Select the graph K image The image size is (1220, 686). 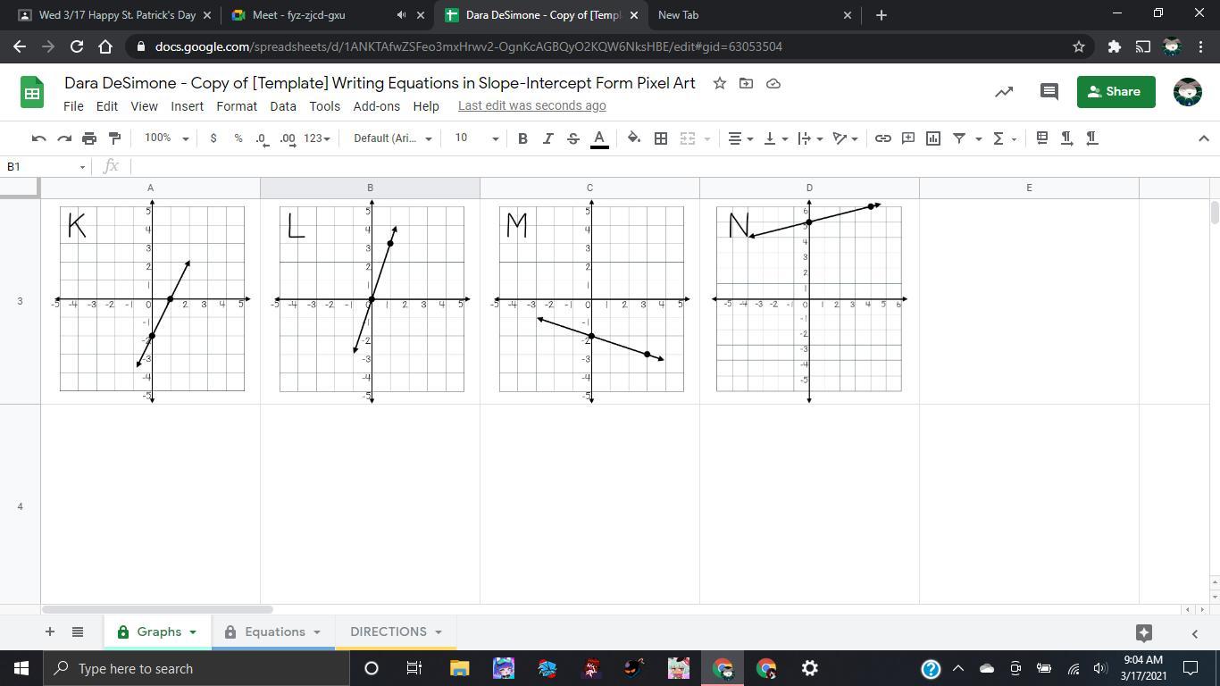pos(152,302)
